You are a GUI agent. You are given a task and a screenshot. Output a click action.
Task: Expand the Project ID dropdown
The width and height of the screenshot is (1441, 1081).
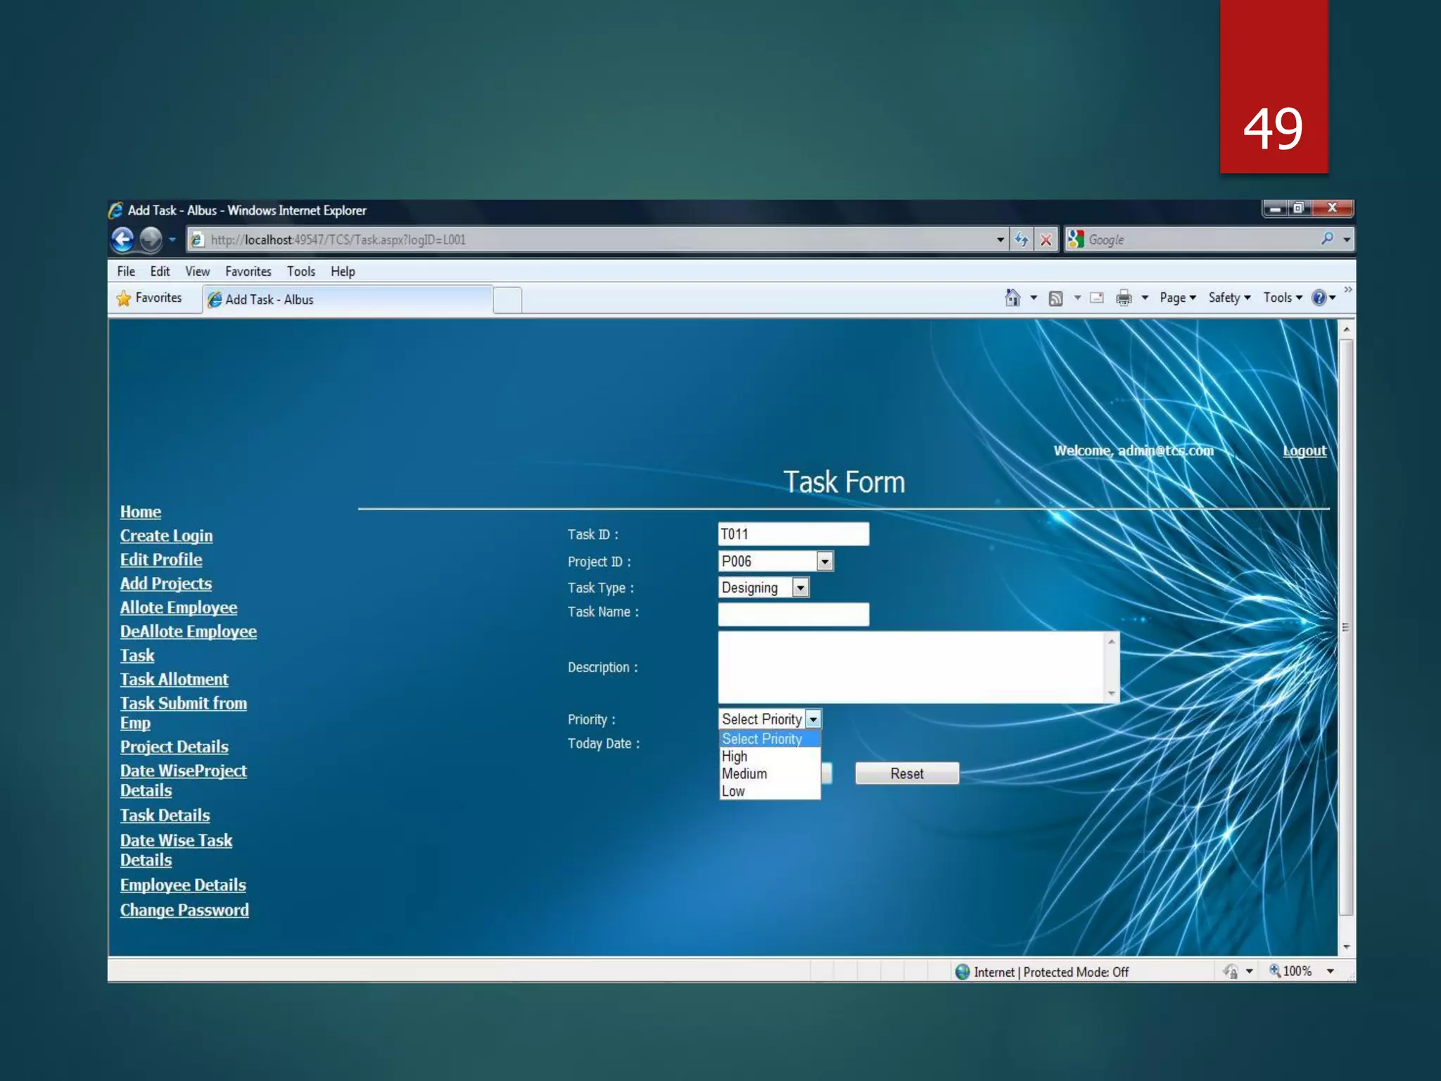click(x=825, y=561)
